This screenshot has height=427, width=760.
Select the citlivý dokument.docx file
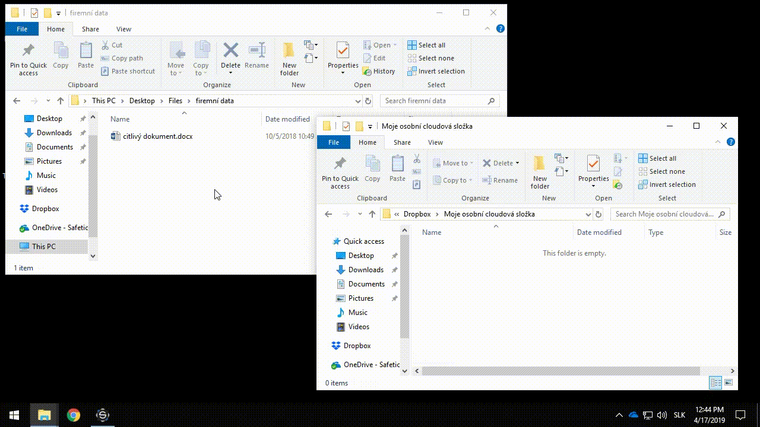157,136
